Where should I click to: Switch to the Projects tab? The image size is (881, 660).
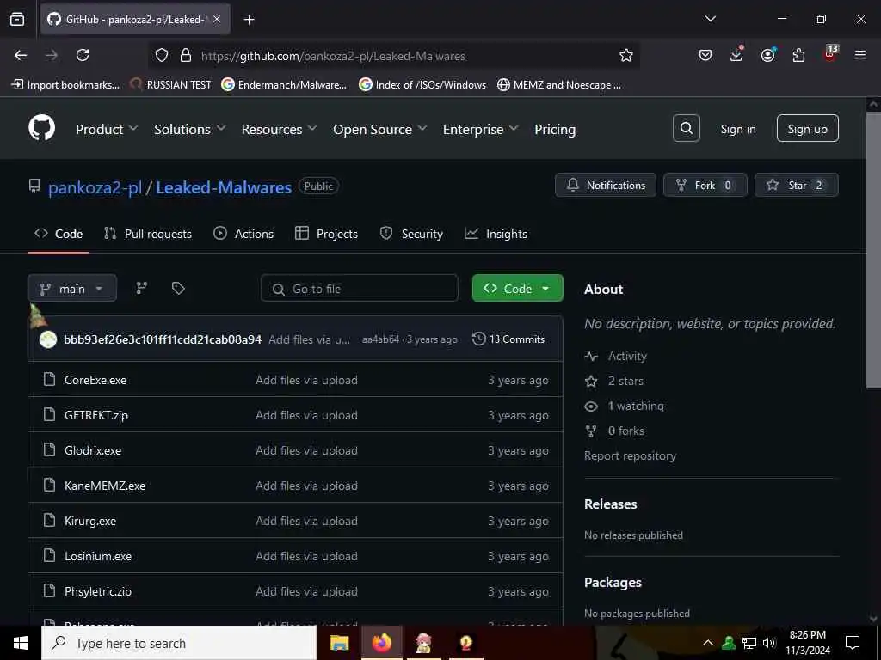point(326,234)
